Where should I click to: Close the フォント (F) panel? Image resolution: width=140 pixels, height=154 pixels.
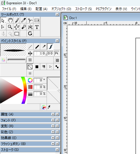[57, 120]
